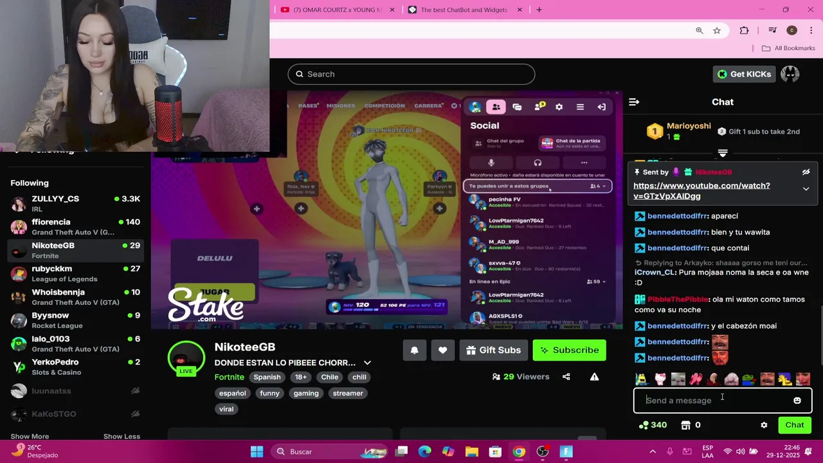
Task: Open the pinned YouTube link
Action: point(701,191)
